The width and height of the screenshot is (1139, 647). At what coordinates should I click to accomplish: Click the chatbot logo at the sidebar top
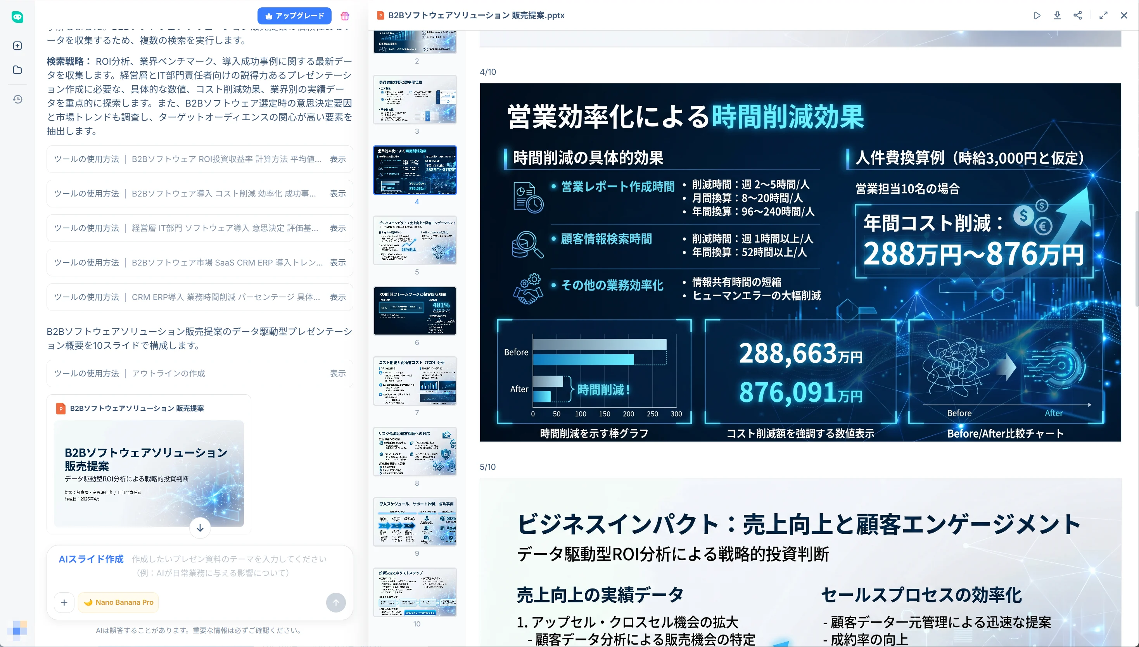coord(17,17)
